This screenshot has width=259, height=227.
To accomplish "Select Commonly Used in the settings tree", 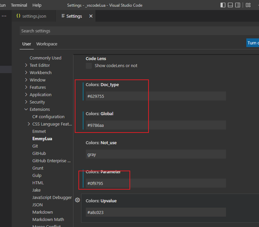I will pyautogui.click(x=45, y=58).
